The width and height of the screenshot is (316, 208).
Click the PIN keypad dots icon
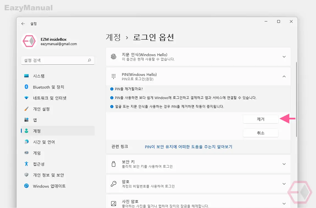(114, 76)
